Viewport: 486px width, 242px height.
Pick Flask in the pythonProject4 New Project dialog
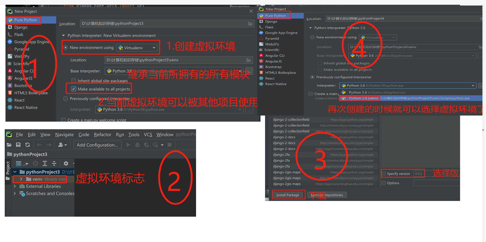[x=269, y=27]
